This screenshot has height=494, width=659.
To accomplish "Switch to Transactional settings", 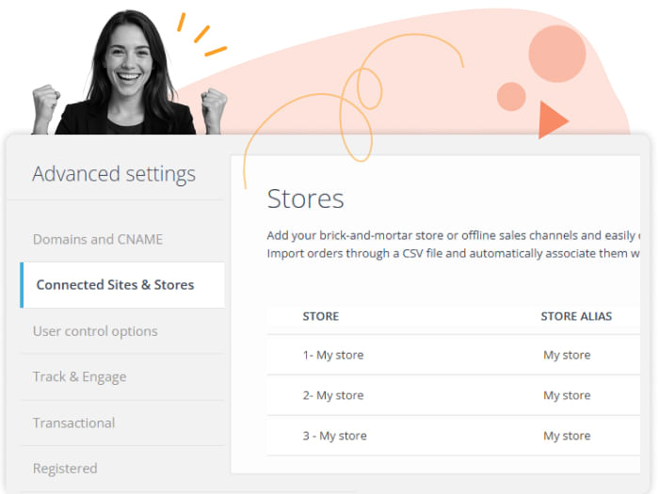I will [73, 422].
